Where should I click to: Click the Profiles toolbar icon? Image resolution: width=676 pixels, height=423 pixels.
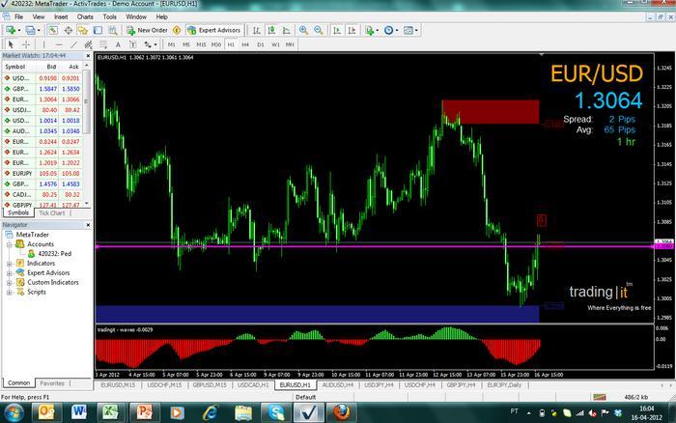tap(30, 30)
